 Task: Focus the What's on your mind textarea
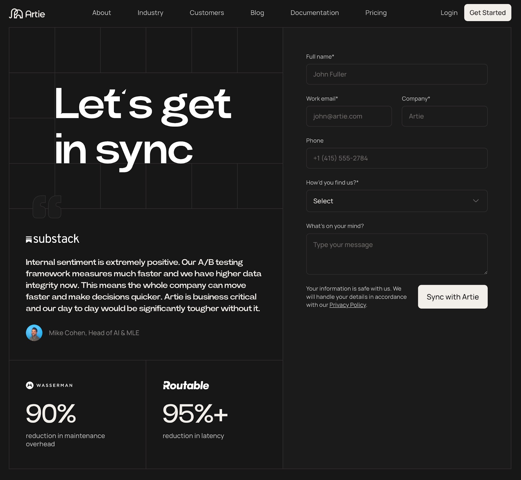[x=397, y=254]
